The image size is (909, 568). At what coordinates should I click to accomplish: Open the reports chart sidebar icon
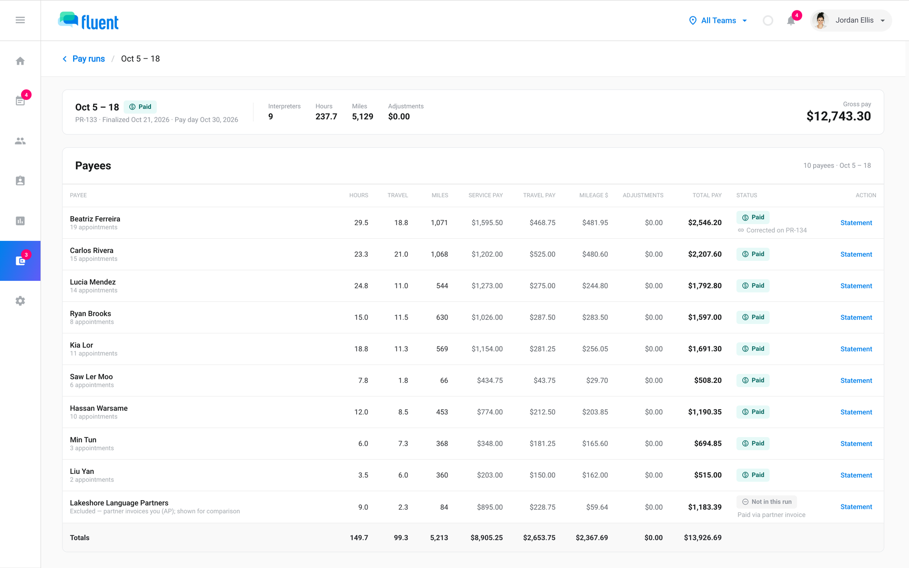[x=20, y=221]
